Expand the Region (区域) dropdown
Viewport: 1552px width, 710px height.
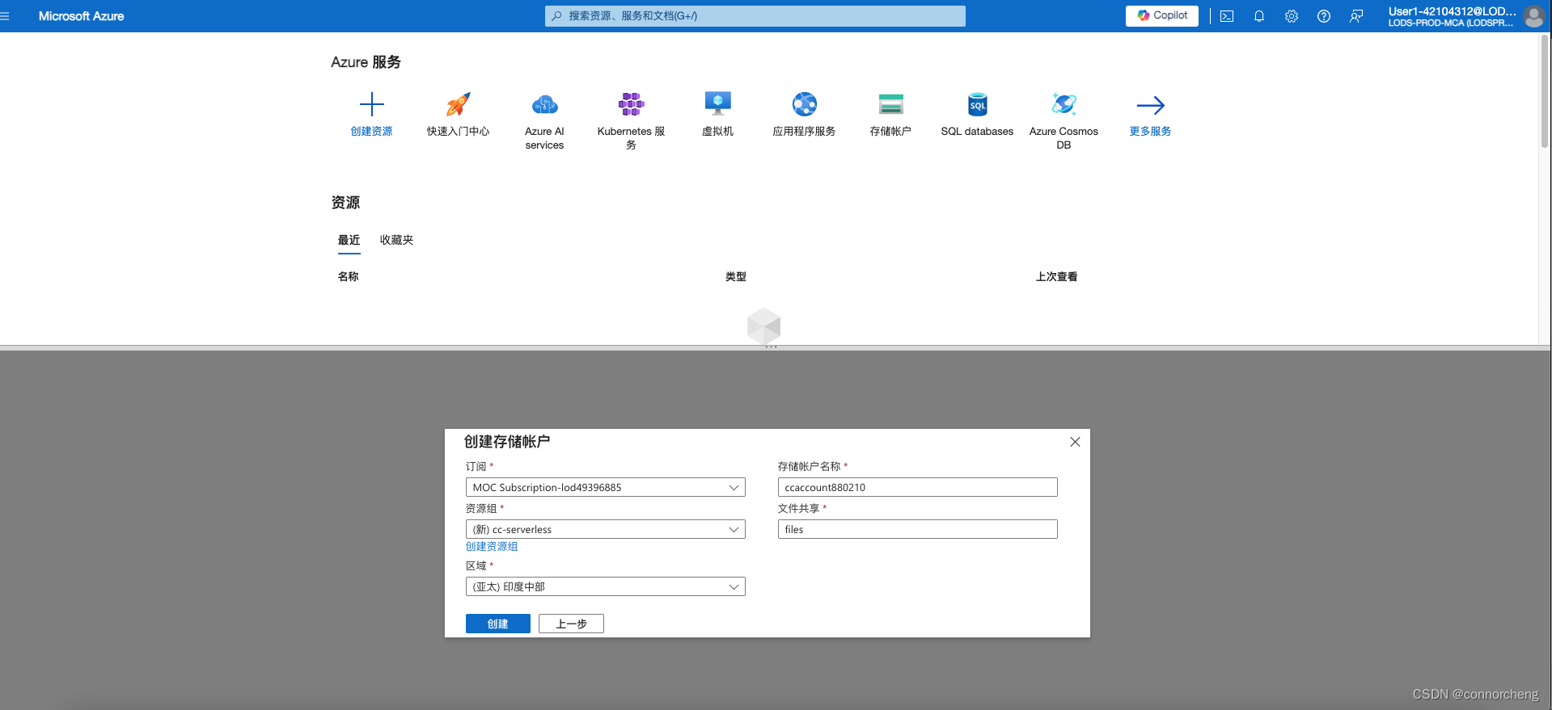click(x=605, y=586)
